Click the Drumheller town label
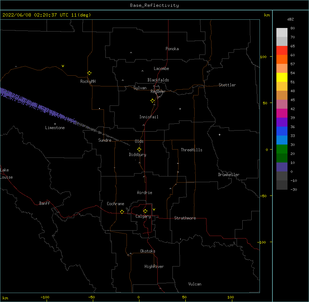This screenshot has height=302, width=309. pyautogui.click(x=229, y=175)
